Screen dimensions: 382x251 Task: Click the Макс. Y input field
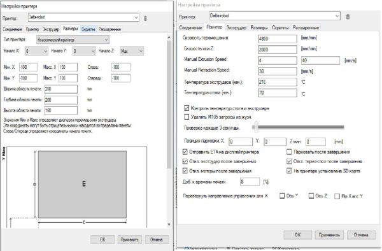pos(68,78)
